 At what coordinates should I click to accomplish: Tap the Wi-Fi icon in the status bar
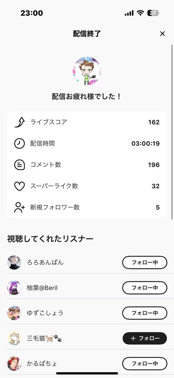tap(140, 13)
